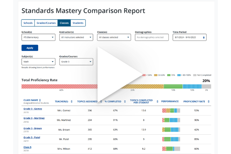Viewport: 231px width, 154px height.
Task: Adjust the Time Period date stepper
Action: click(x=204, y=37)
